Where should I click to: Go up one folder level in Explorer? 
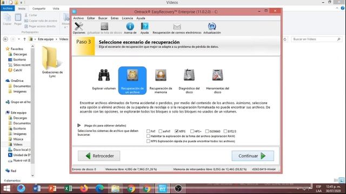tap(24, 39)
